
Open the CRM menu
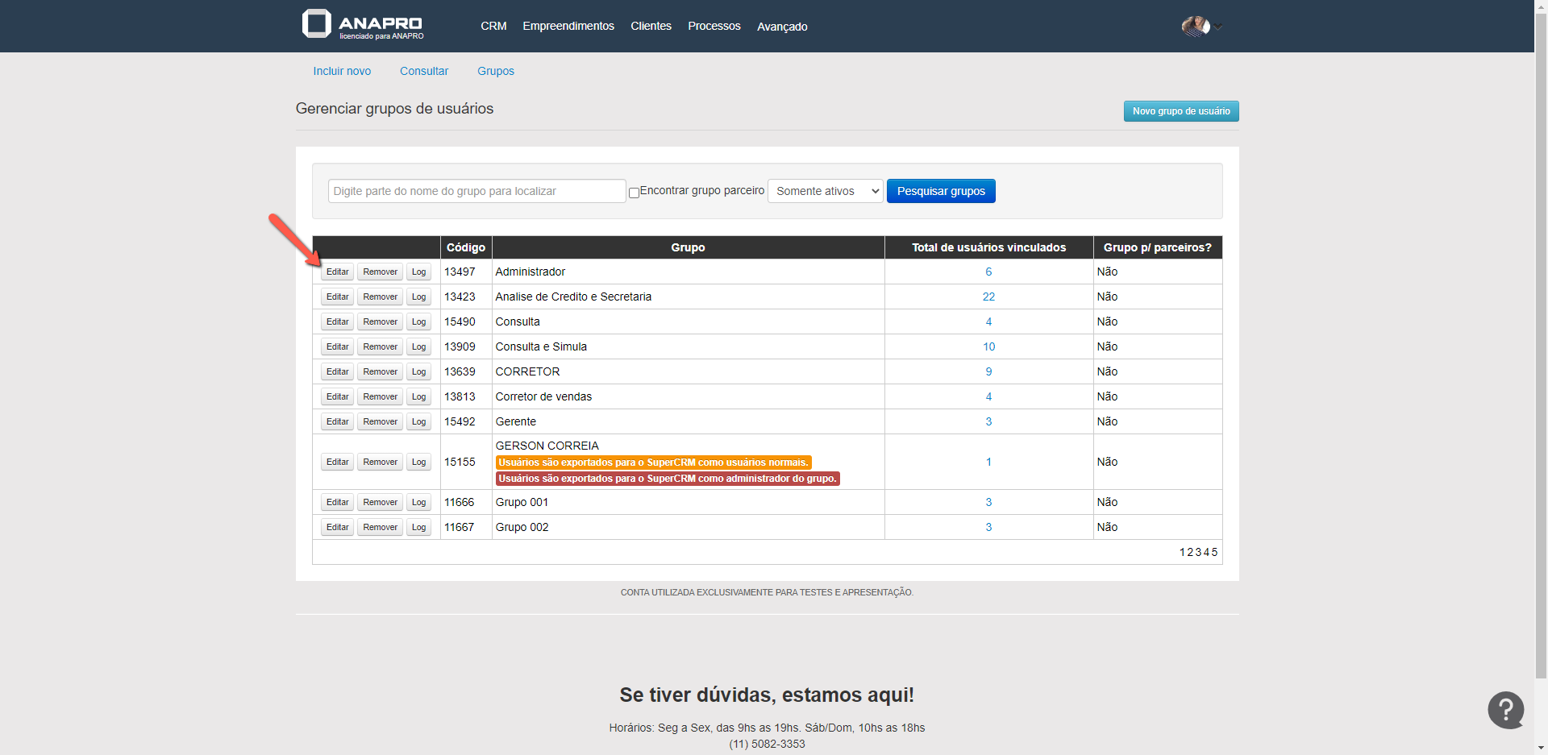pos(493,26)
